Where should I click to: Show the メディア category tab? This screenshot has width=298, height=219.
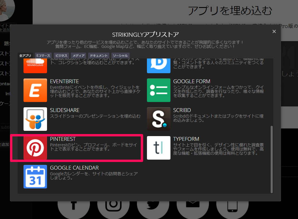[x=78, y=56]
